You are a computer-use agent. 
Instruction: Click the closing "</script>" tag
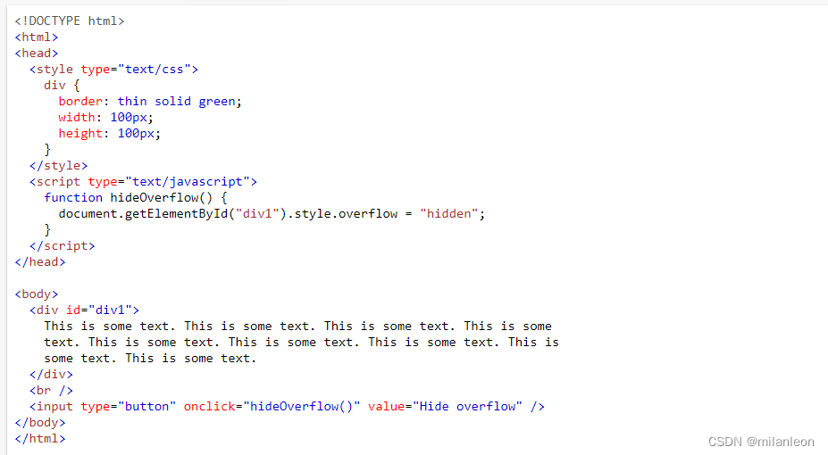[63, 245]
